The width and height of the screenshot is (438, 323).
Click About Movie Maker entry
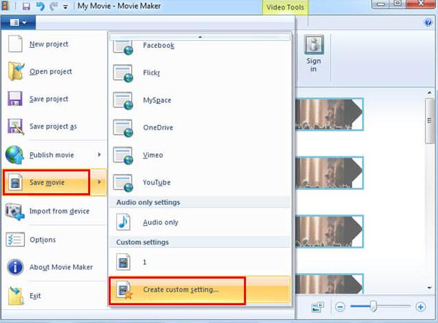click(55, 267)
